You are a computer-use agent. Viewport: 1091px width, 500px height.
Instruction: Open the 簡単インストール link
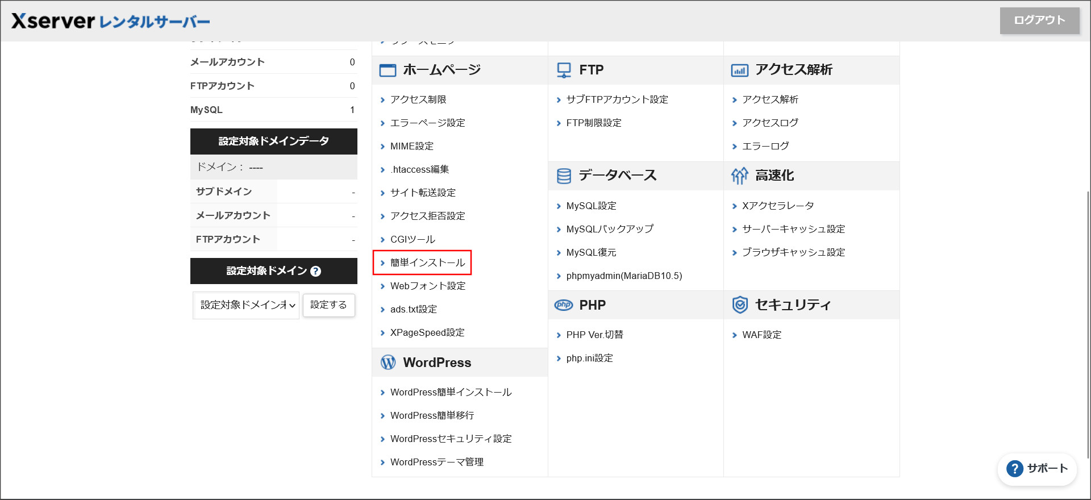[427, 262]
